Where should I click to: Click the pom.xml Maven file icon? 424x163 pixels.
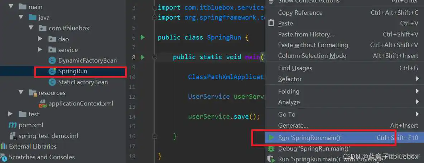pos(13,125)
